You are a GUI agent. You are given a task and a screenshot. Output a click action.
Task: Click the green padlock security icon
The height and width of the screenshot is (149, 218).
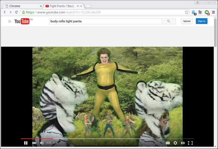click(23, 12)
